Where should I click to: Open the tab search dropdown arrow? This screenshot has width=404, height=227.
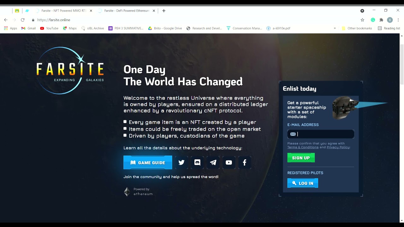coord(362,11)
